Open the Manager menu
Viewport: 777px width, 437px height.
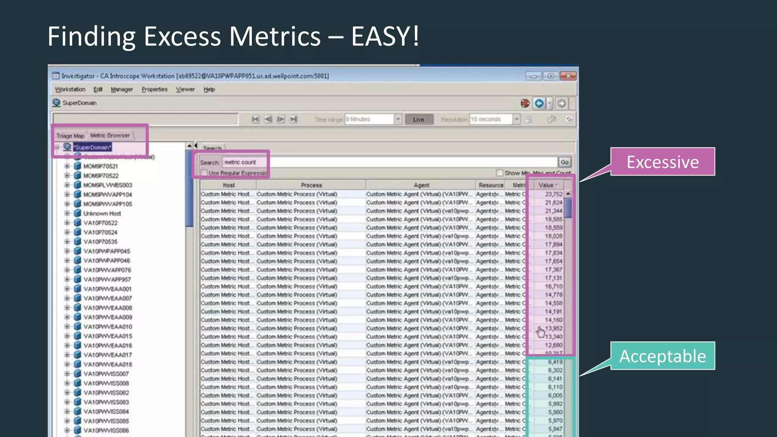122,90
